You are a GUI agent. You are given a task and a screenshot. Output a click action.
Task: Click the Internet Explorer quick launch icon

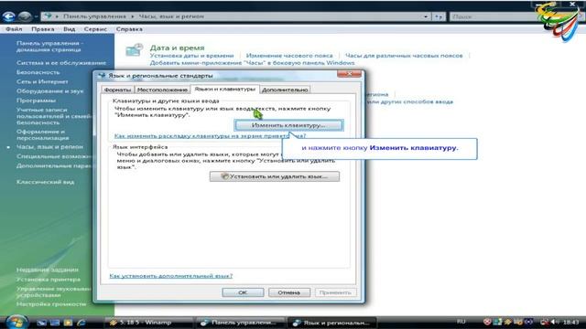click(81, 323)
